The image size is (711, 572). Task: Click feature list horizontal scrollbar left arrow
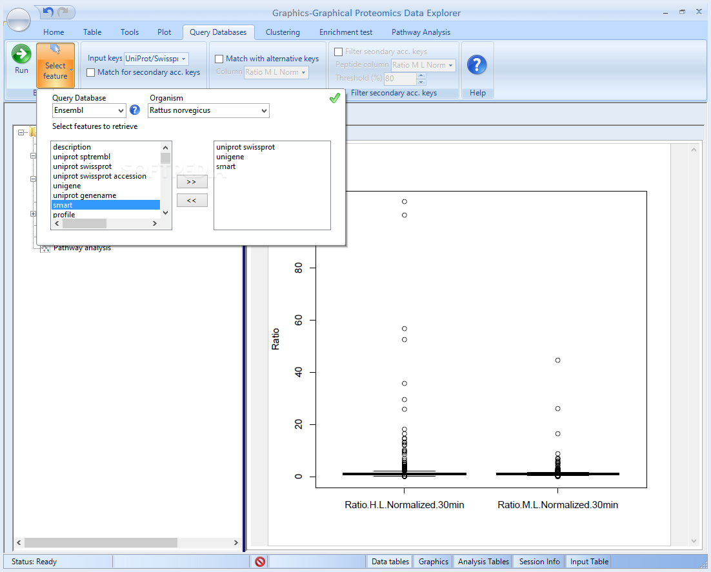(57, 224)
